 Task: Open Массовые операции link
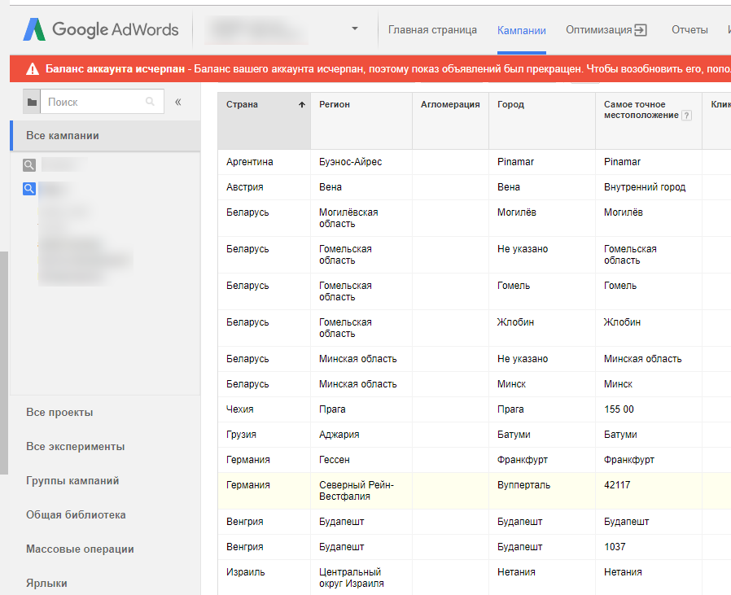pos(81,549)
